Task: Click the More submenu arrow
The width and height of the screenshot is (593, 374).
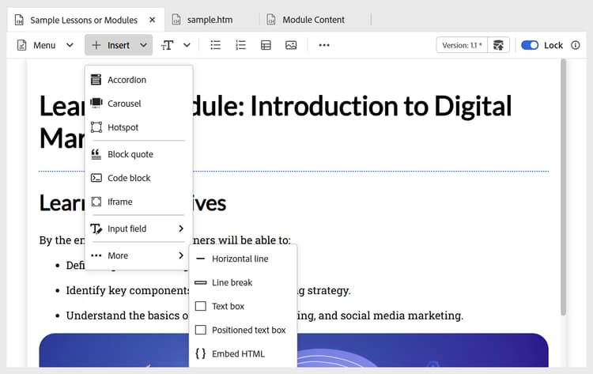Action: [181, 255]
